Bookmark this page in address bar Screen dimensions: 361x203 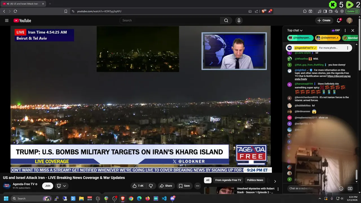click(66, 11)
